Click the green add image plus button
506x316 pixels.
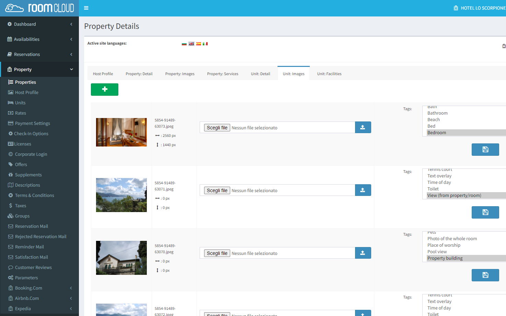point(105,90)
